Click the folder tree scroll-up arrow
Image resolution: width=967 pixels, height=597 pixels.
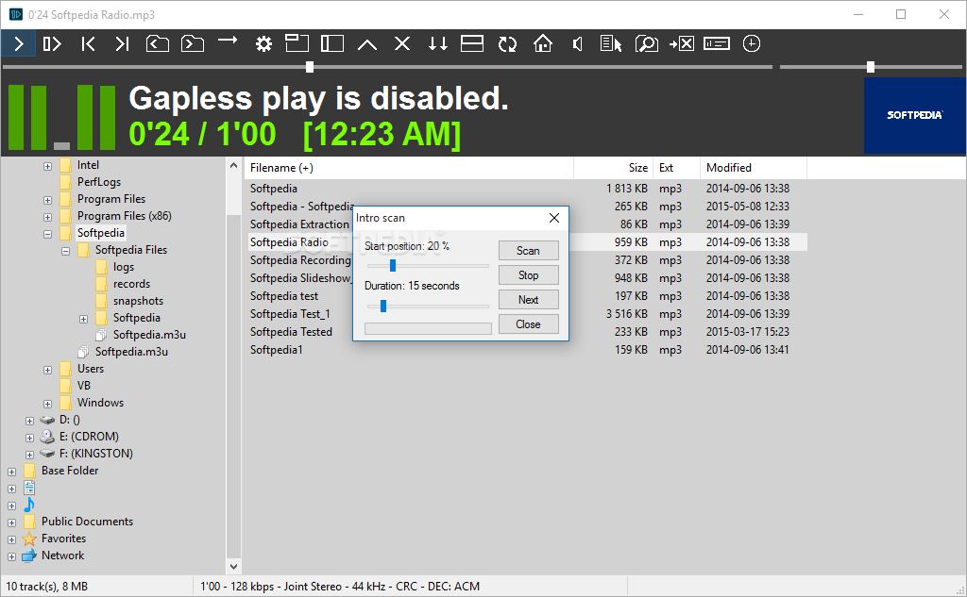[234, 166]
